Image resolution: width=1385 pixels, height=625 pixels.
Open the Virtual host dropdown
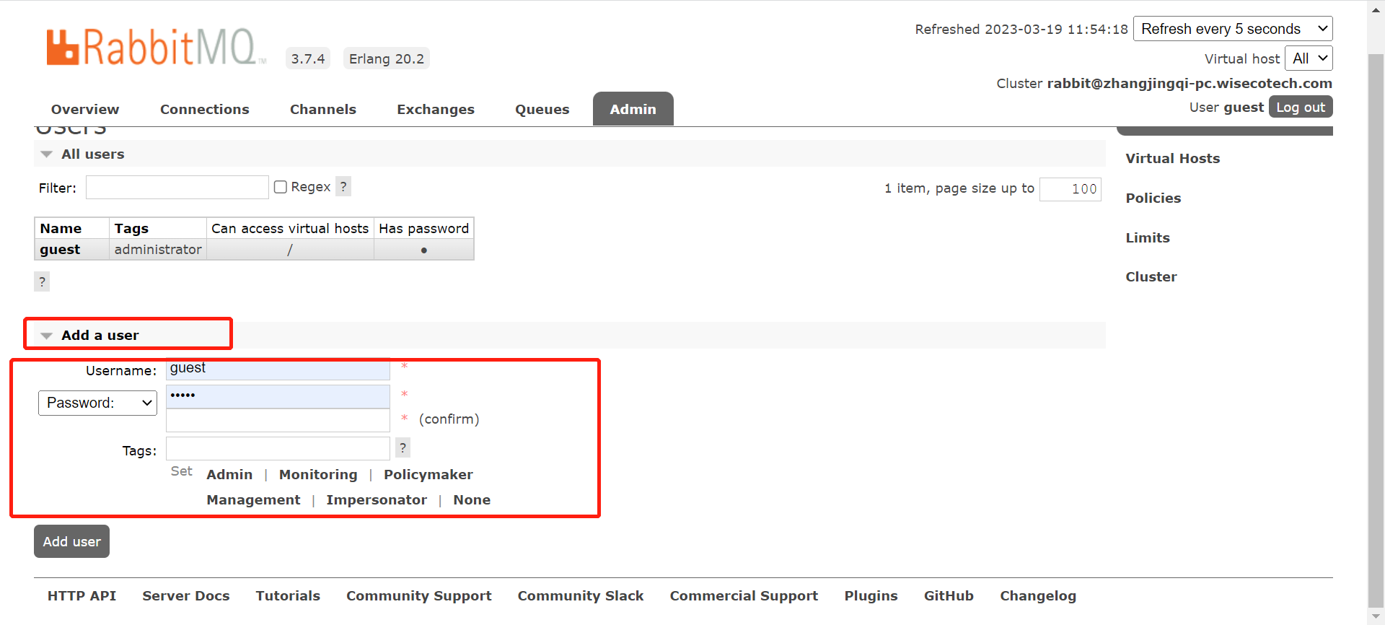point(1309,58)
